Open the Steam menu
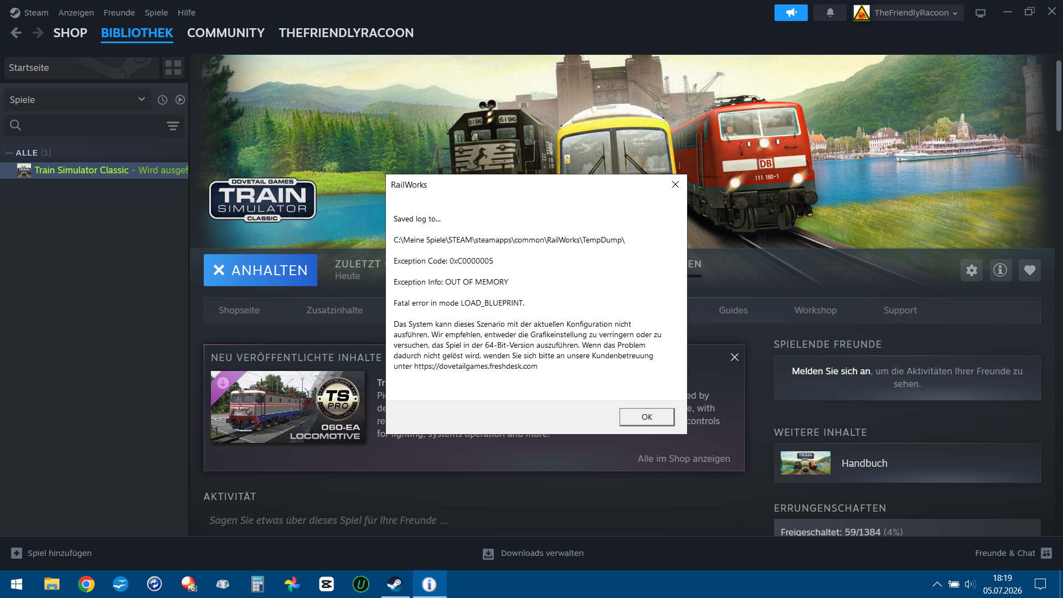This screenshot has height=598, width=1063. (x=36, y=13)
